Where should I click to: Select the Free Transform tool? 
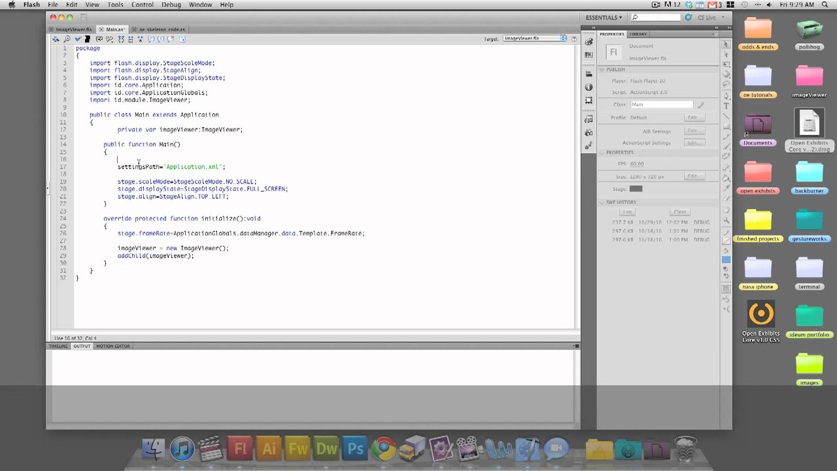click(726, 64)
